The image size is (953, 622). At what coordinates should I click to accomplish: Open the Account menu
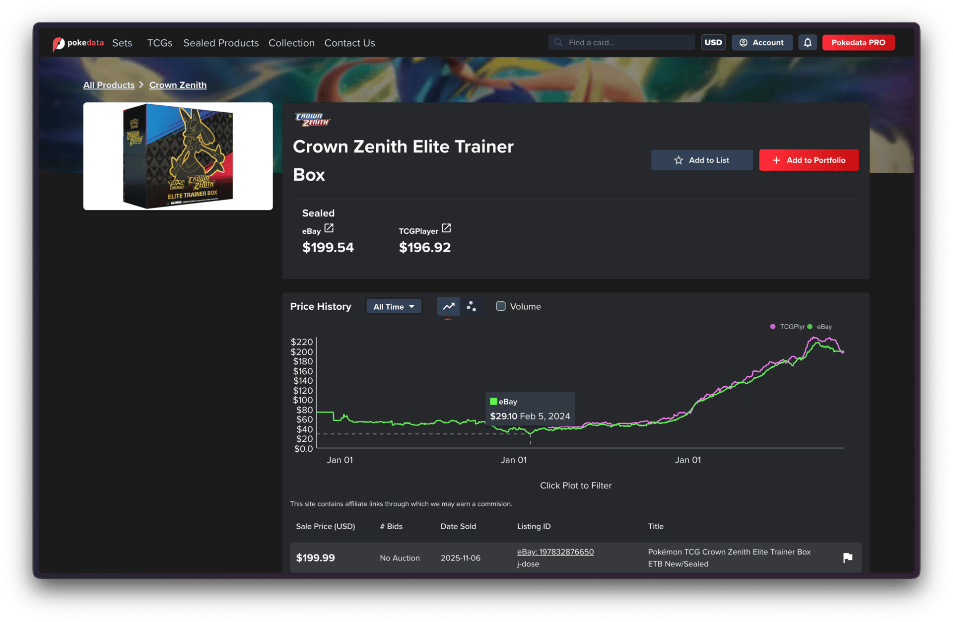click(761, 43)
